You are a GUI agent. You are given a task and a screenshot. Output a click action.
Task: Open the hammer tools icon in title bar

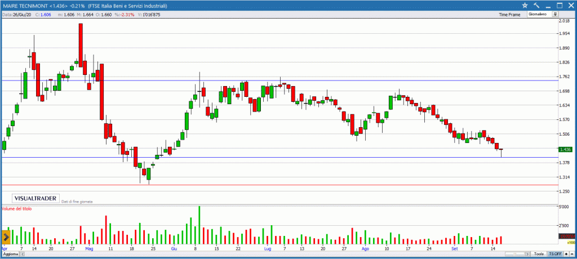pyautogui.click(x=536, y=5)
